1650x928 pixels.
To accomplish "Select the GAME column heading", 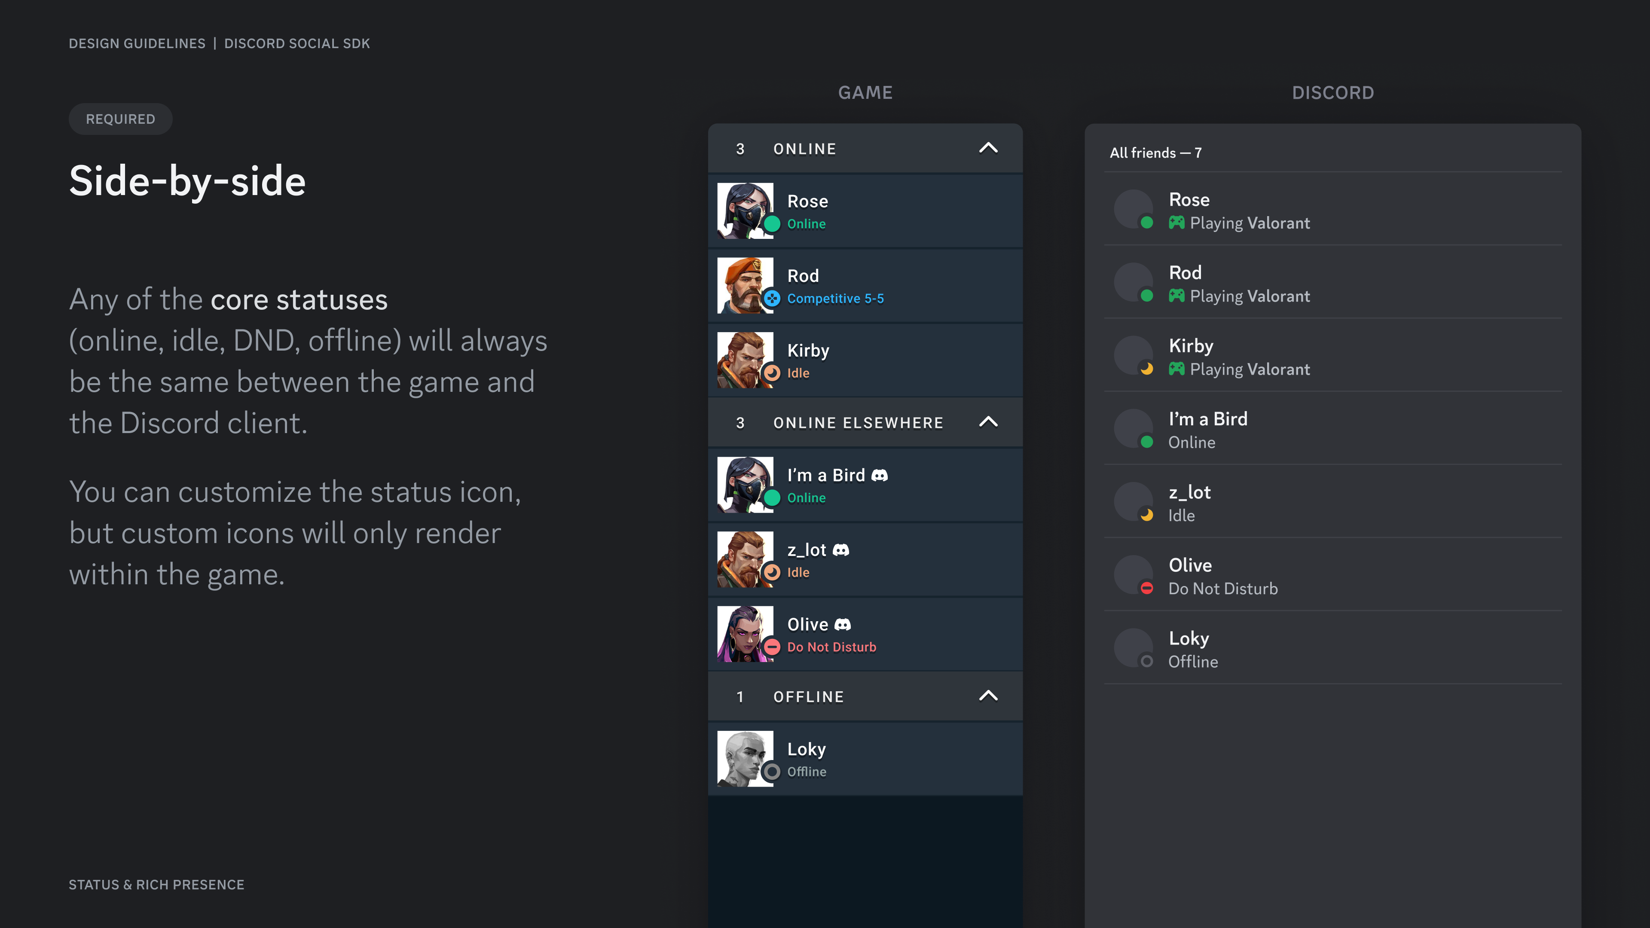I will tap(865, 93).
